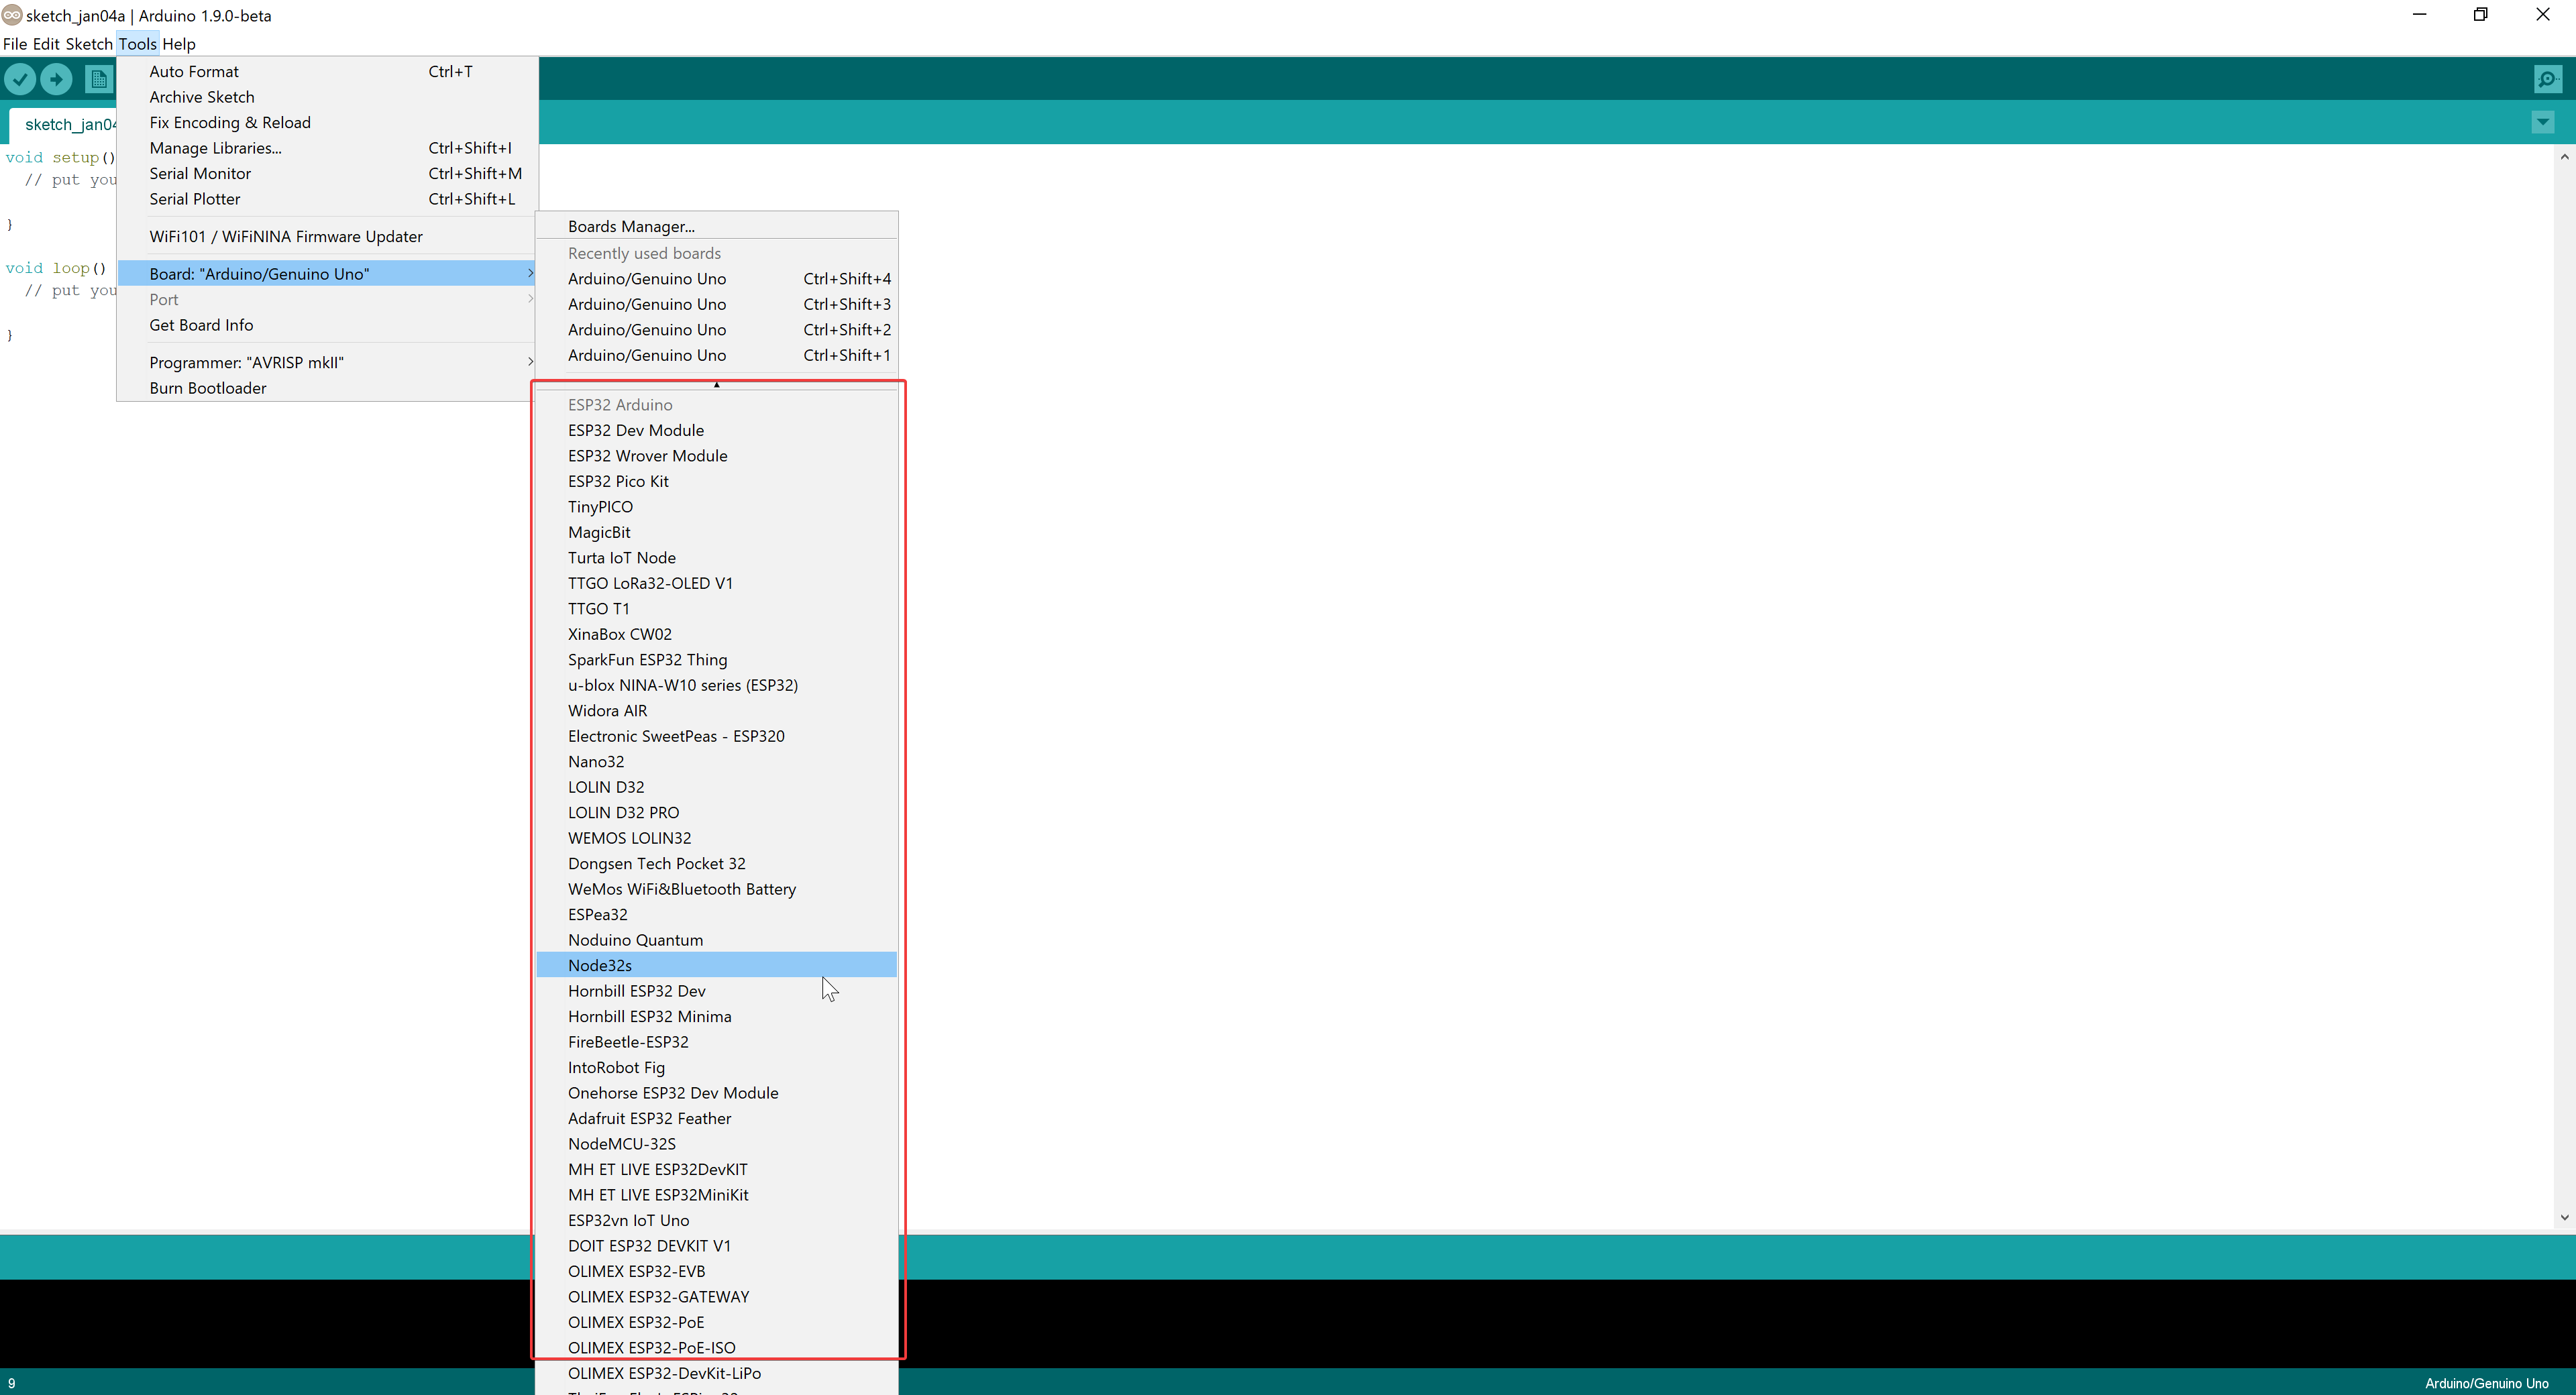
Task: Click editor scrollbar down arrow
Action: (x=2564, y=1217)
